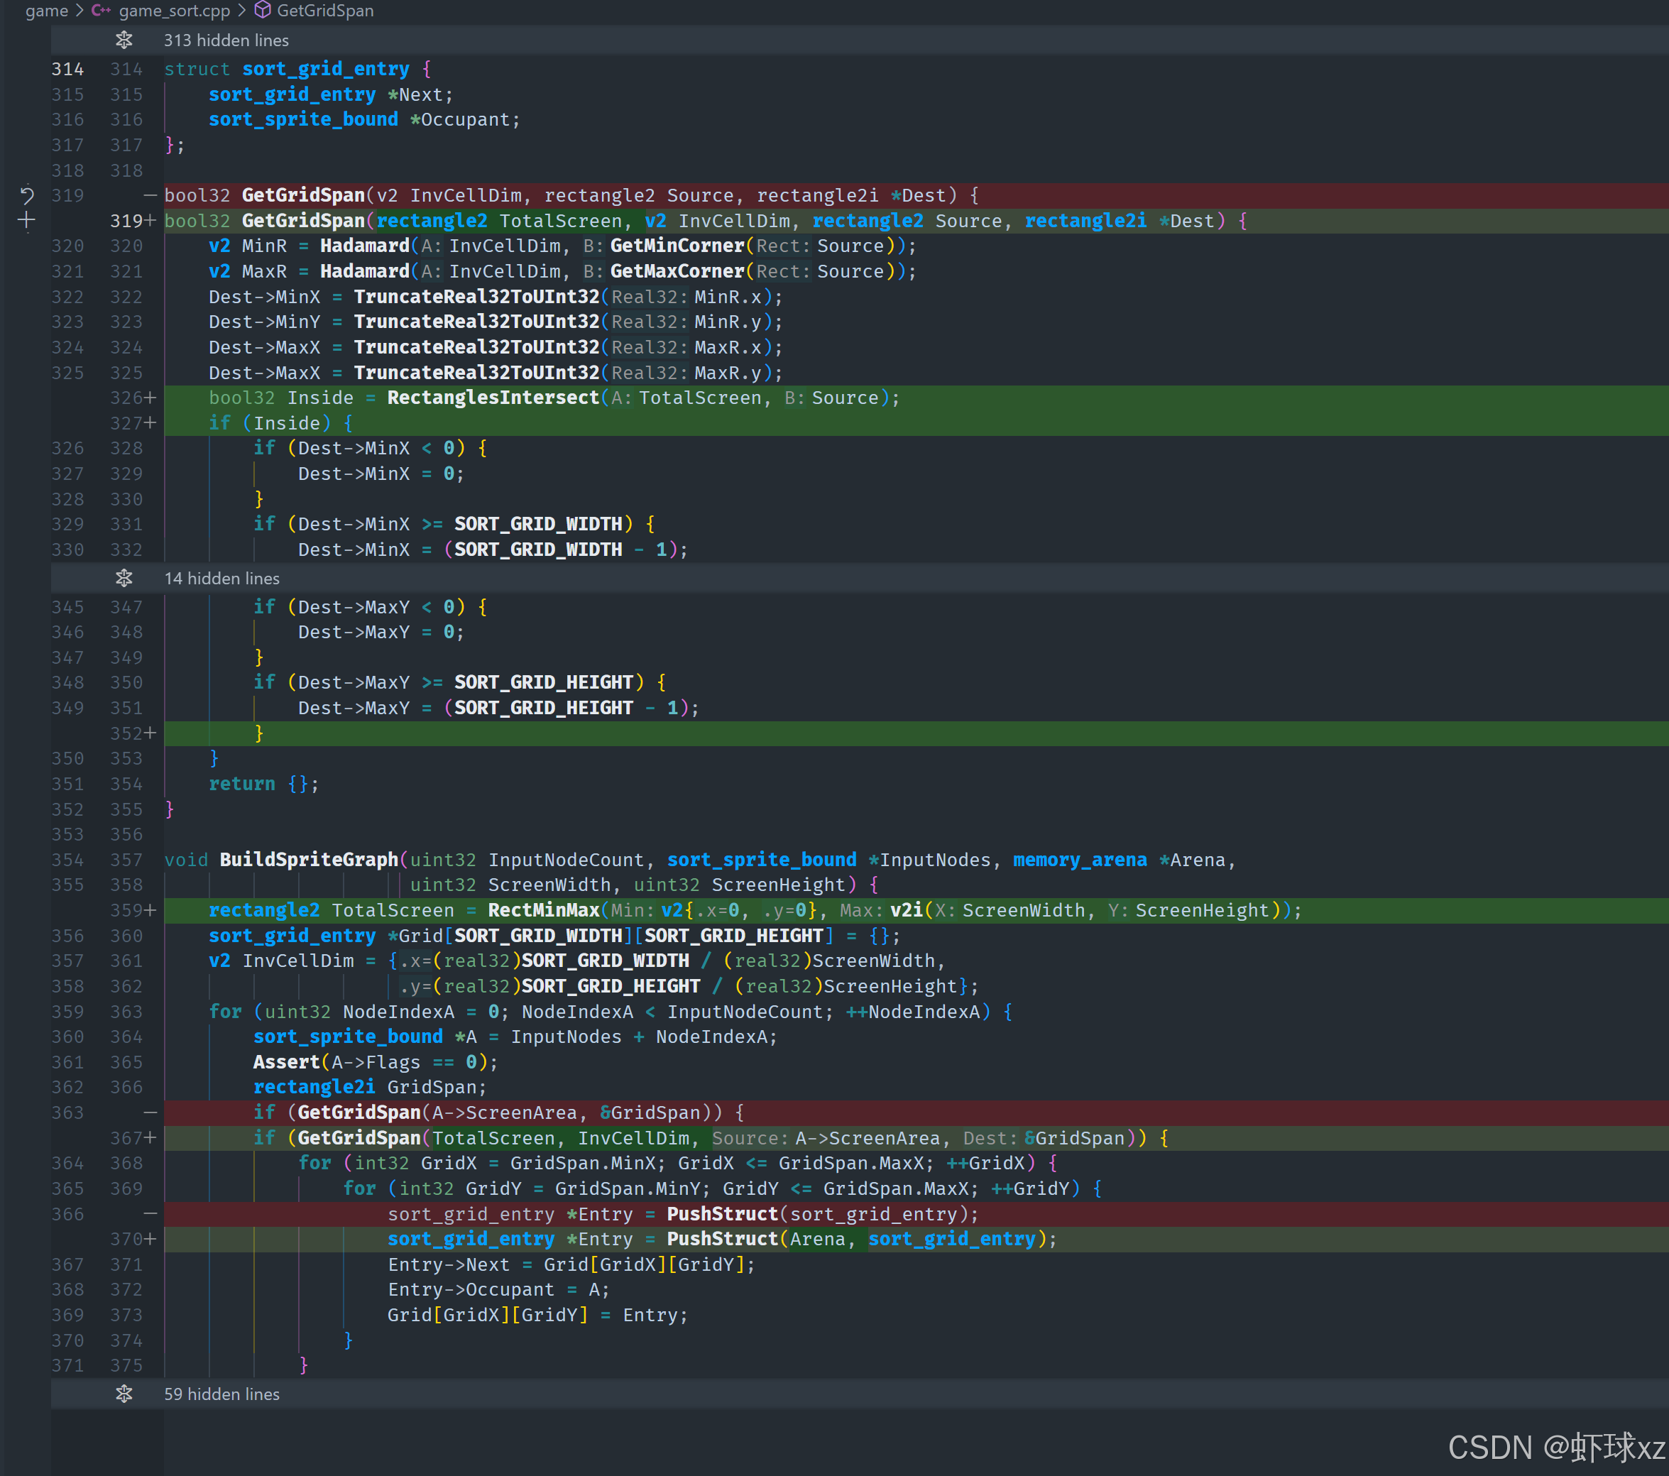Image resolution: width=1669 pixels, height=1476 pixels.
Task: Click the C++ file icon in breadcrumbs
Action: 102,11
